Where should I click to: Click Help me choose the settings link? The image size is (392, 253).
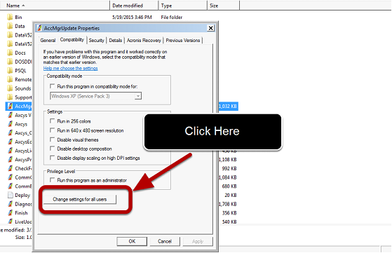(x=71, y=69)
